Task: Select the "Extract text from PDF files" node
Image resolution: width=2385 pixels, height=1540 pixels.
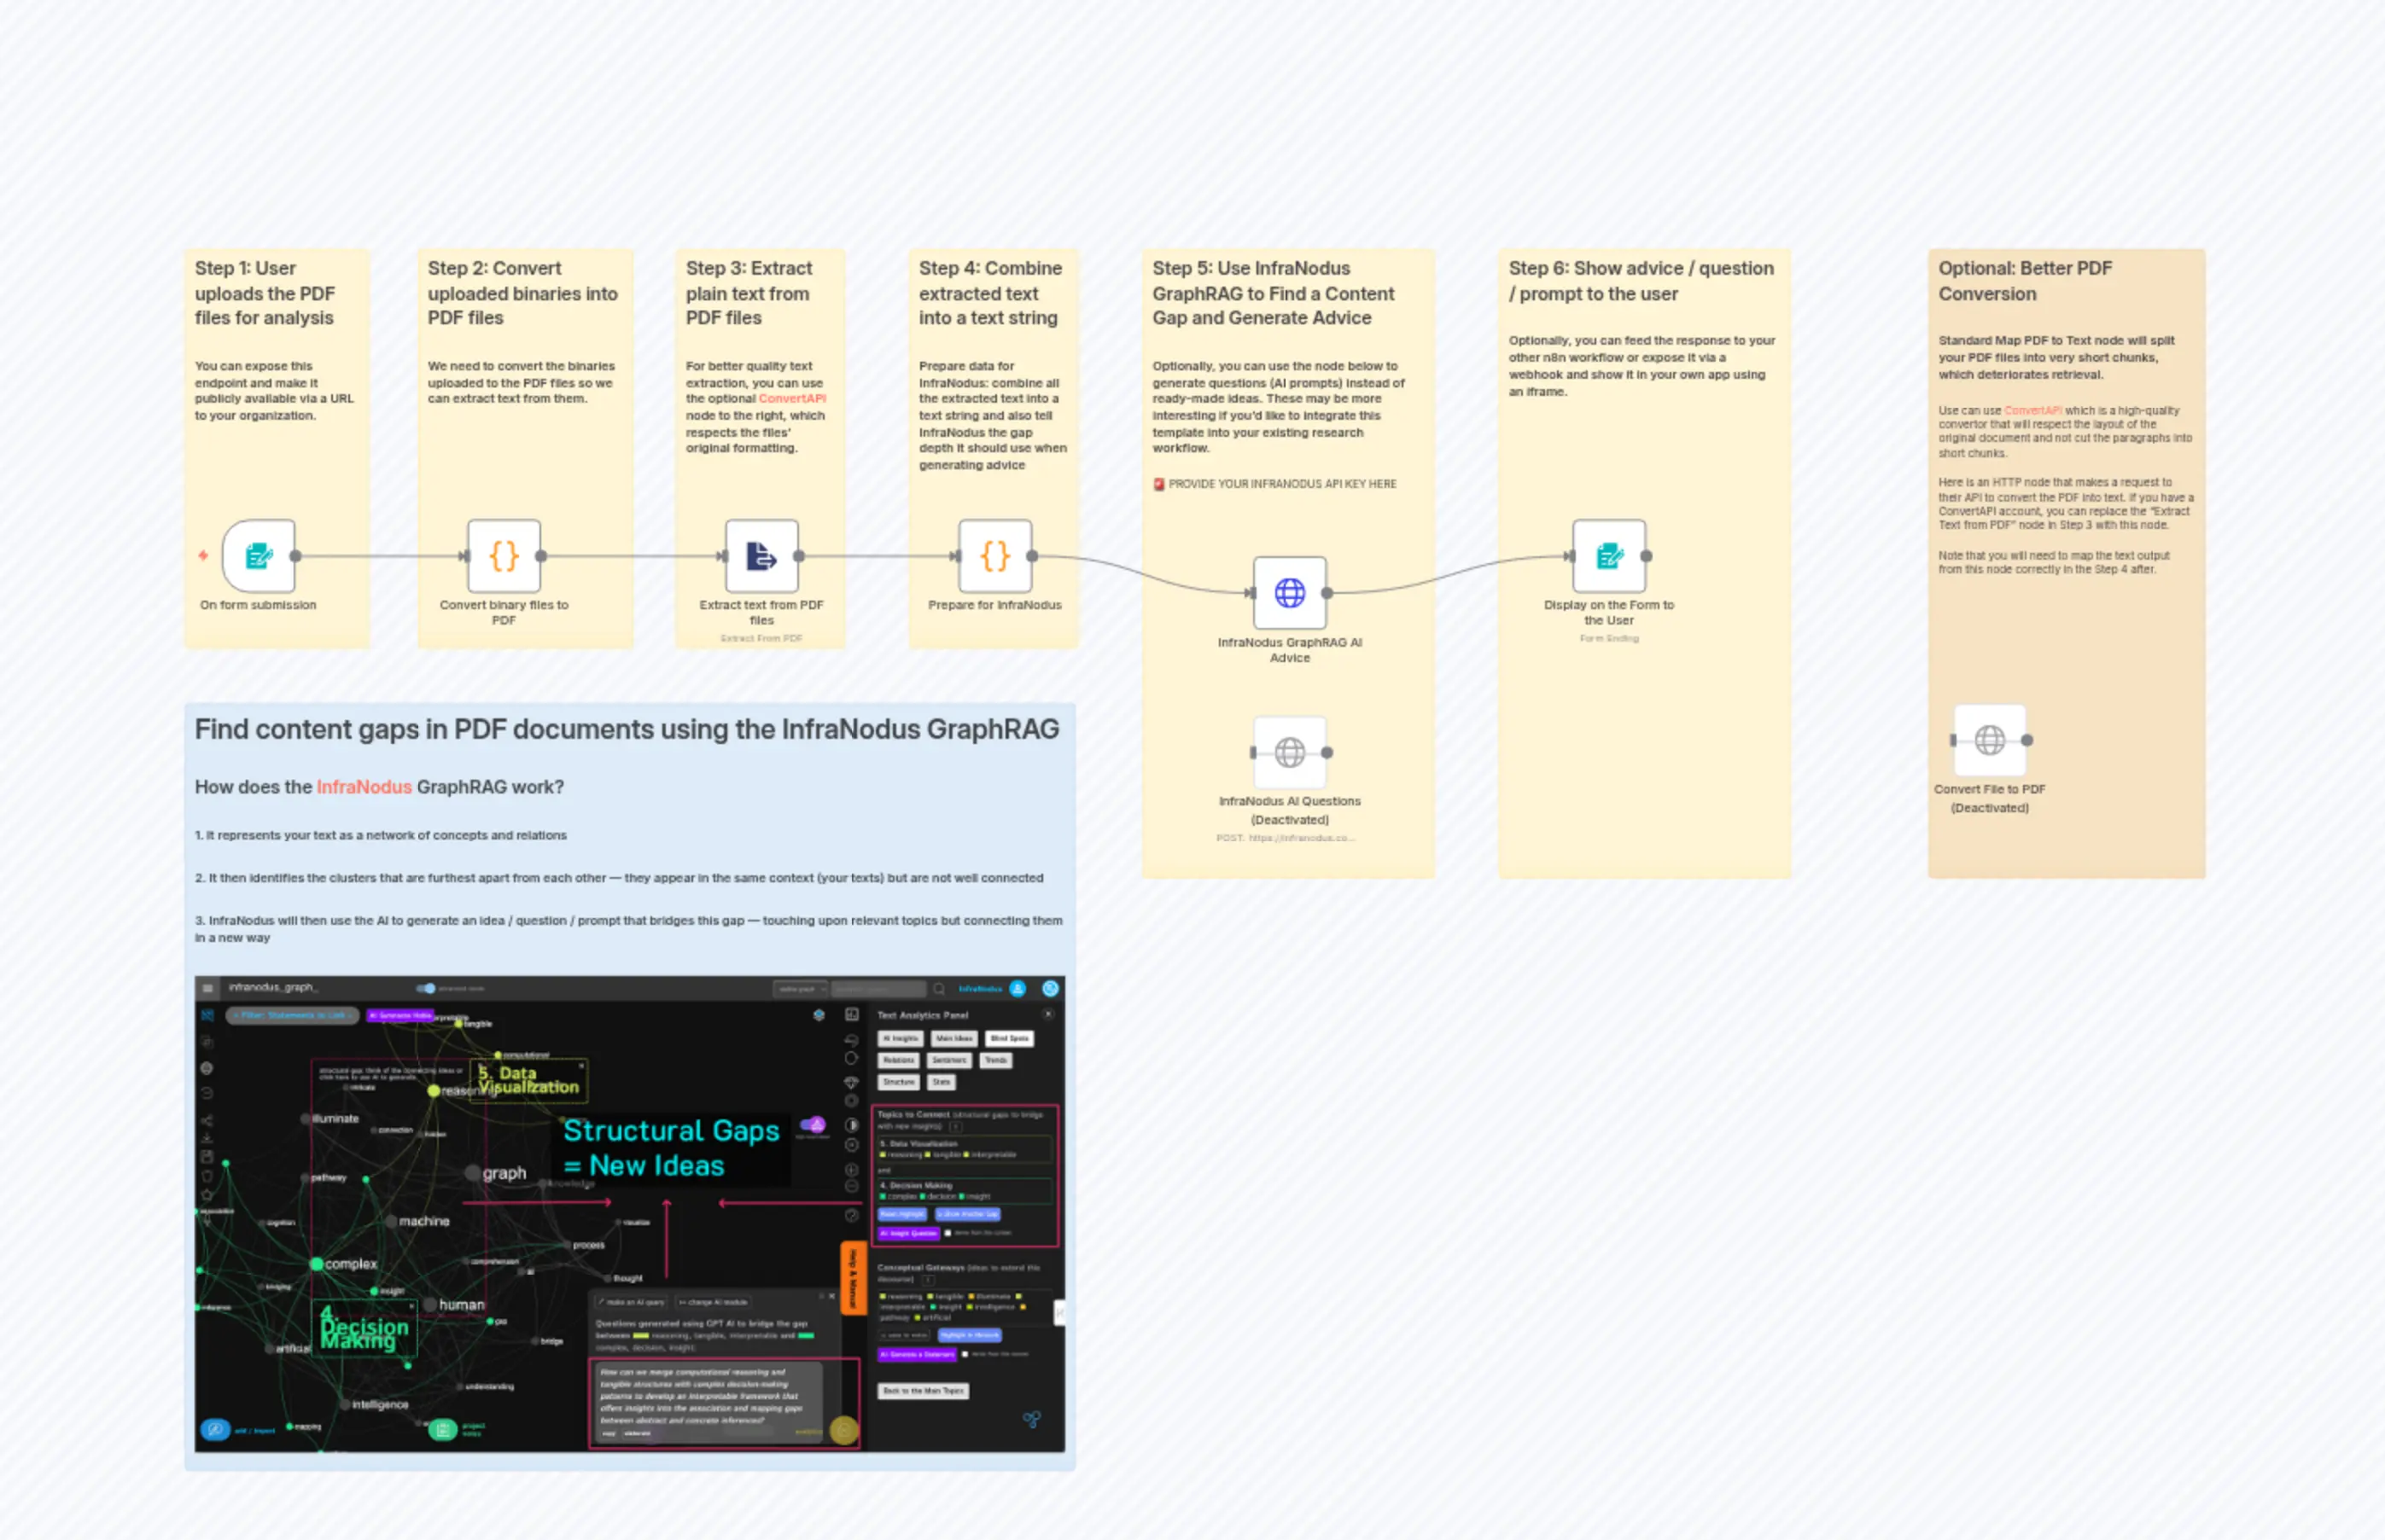Action: click(x=761, y=557)
